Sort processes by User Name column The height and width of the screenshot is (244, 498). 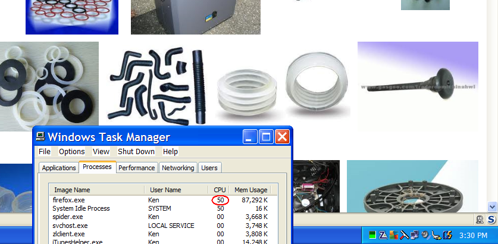pyautogui.click(x=177, y=190)
